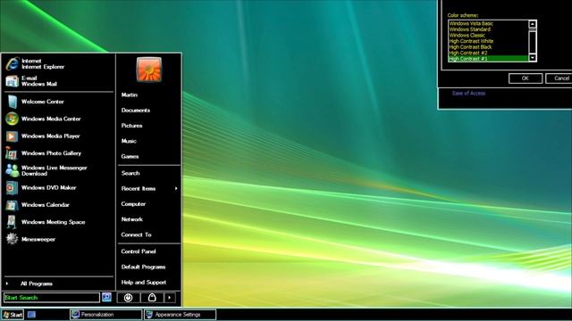
Task: Click Windows Live Messenger Download
Action: [58, 170]
